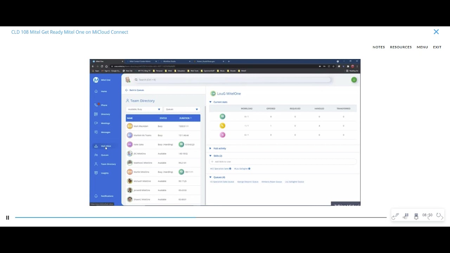This screenshot has height=253, width=450.
Task: Click the user profile avatar
Action: coord(128,80)
